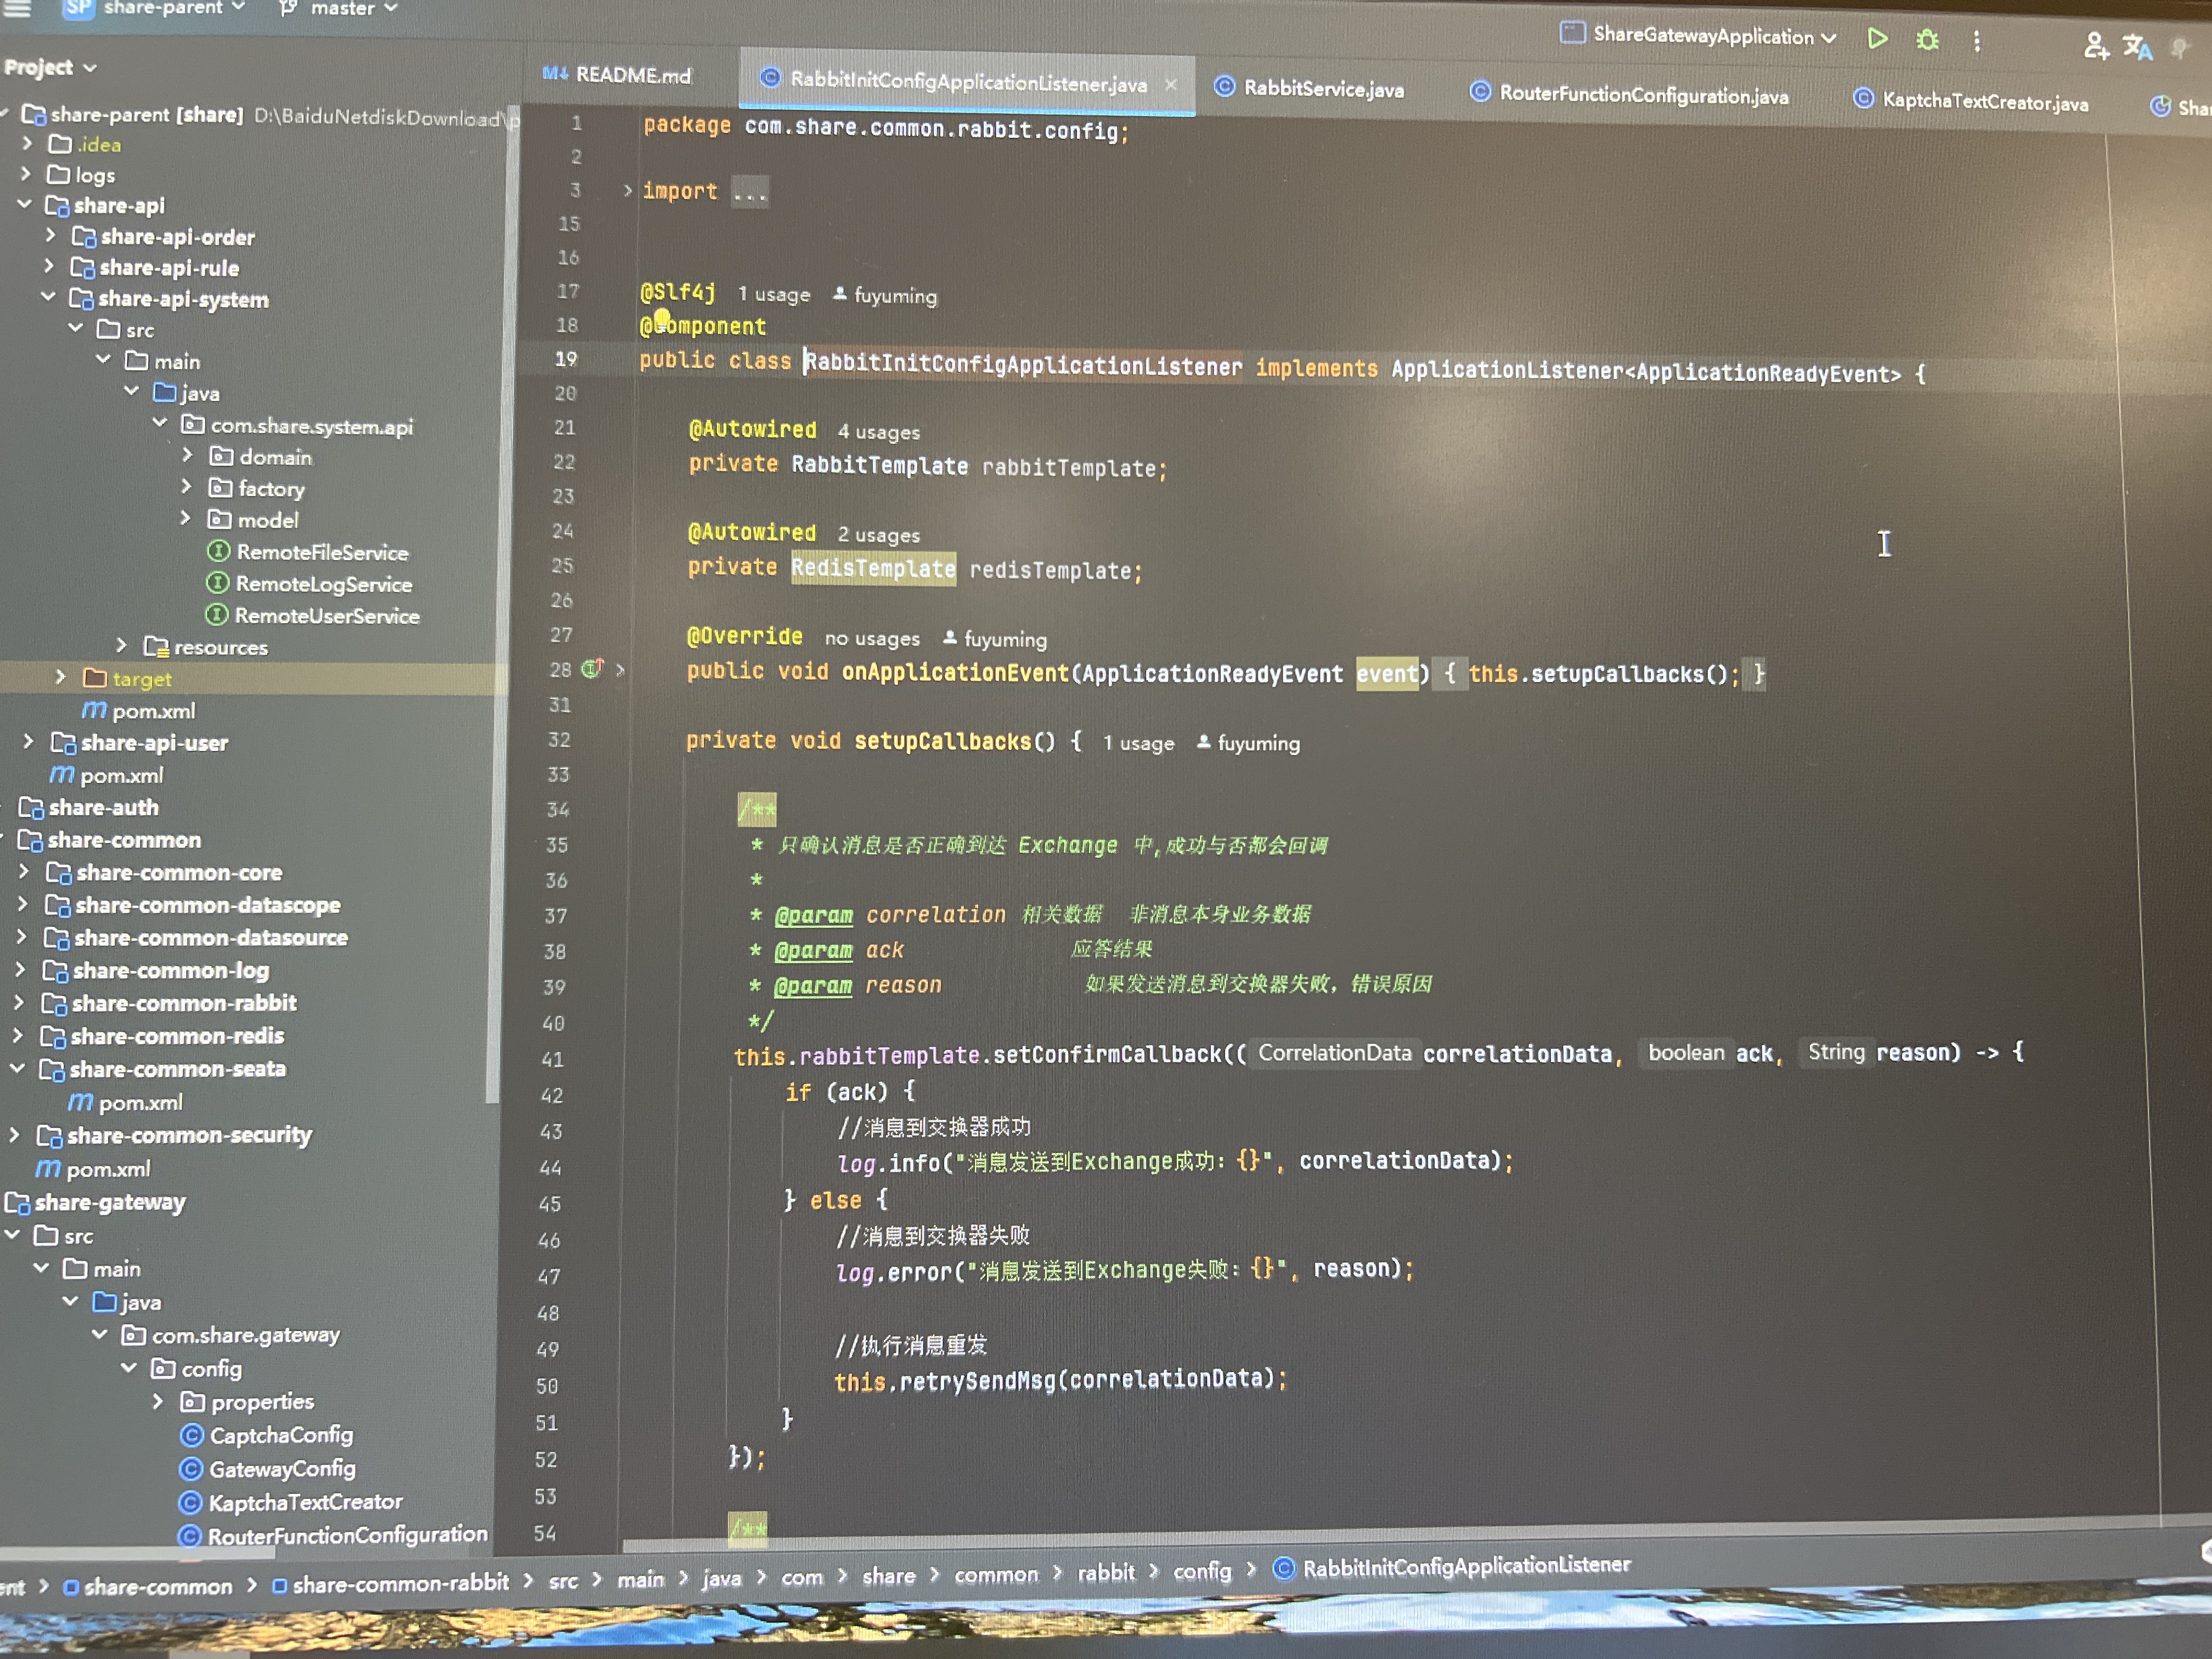This screenshot has width=2212, height=1659.
Task: Expand folded onApplicationEvent method on line 28
Action: tap(620, 670)
